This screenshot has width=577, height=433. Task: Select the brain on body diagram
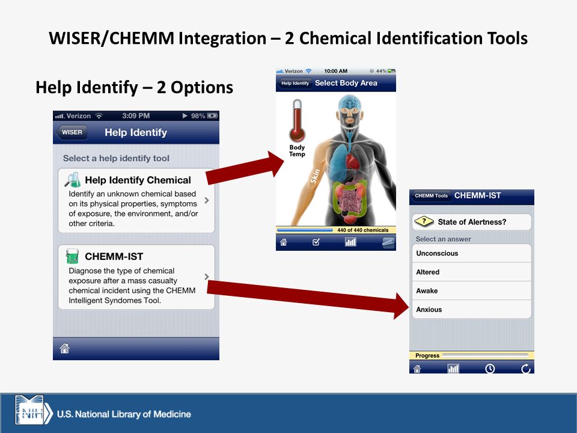(349, 103)
